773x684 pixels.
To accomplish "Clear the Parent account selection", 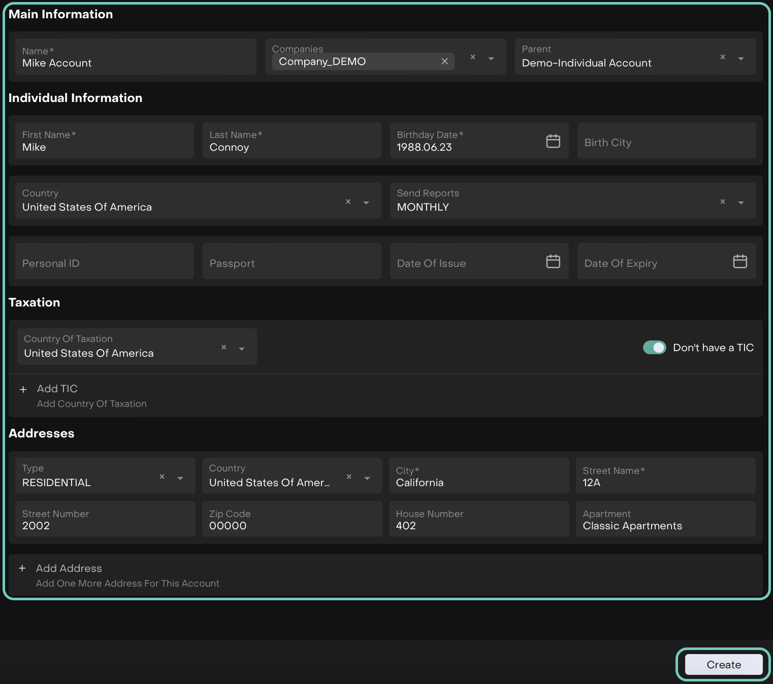I will (x=723, y=57).
